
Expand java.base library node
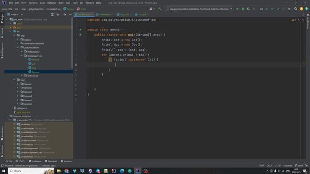click(14, 124)
